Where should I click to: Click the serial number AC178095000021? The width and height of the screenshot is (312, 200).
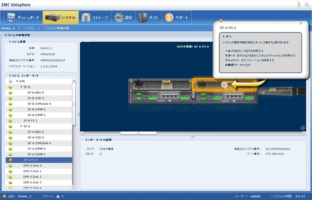pyautogui.click(x=278, y=149)
